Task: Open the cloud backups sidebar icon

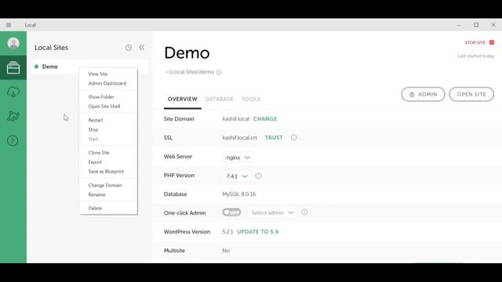Action: (13, 92)
